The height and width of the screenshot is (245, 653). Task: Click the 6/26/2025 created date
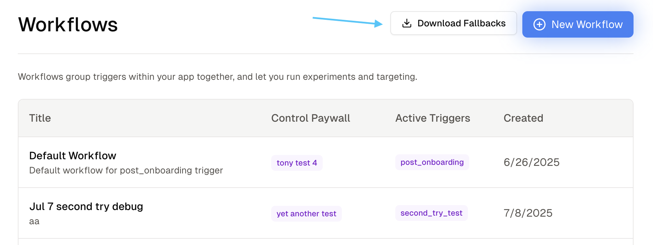point(531,162)
